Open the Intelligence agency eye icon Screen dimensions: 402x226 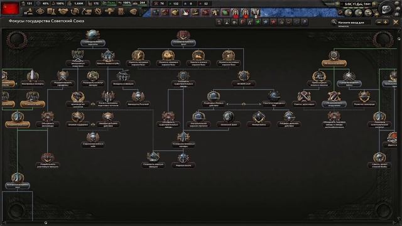pos(40,11)
